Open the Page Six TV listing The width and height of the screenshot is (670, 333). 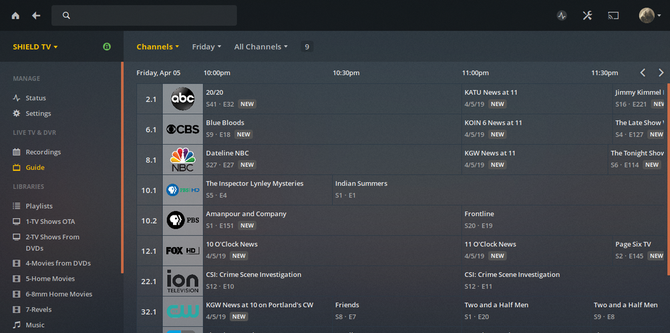pyautogui.click(x=640, y=251)
